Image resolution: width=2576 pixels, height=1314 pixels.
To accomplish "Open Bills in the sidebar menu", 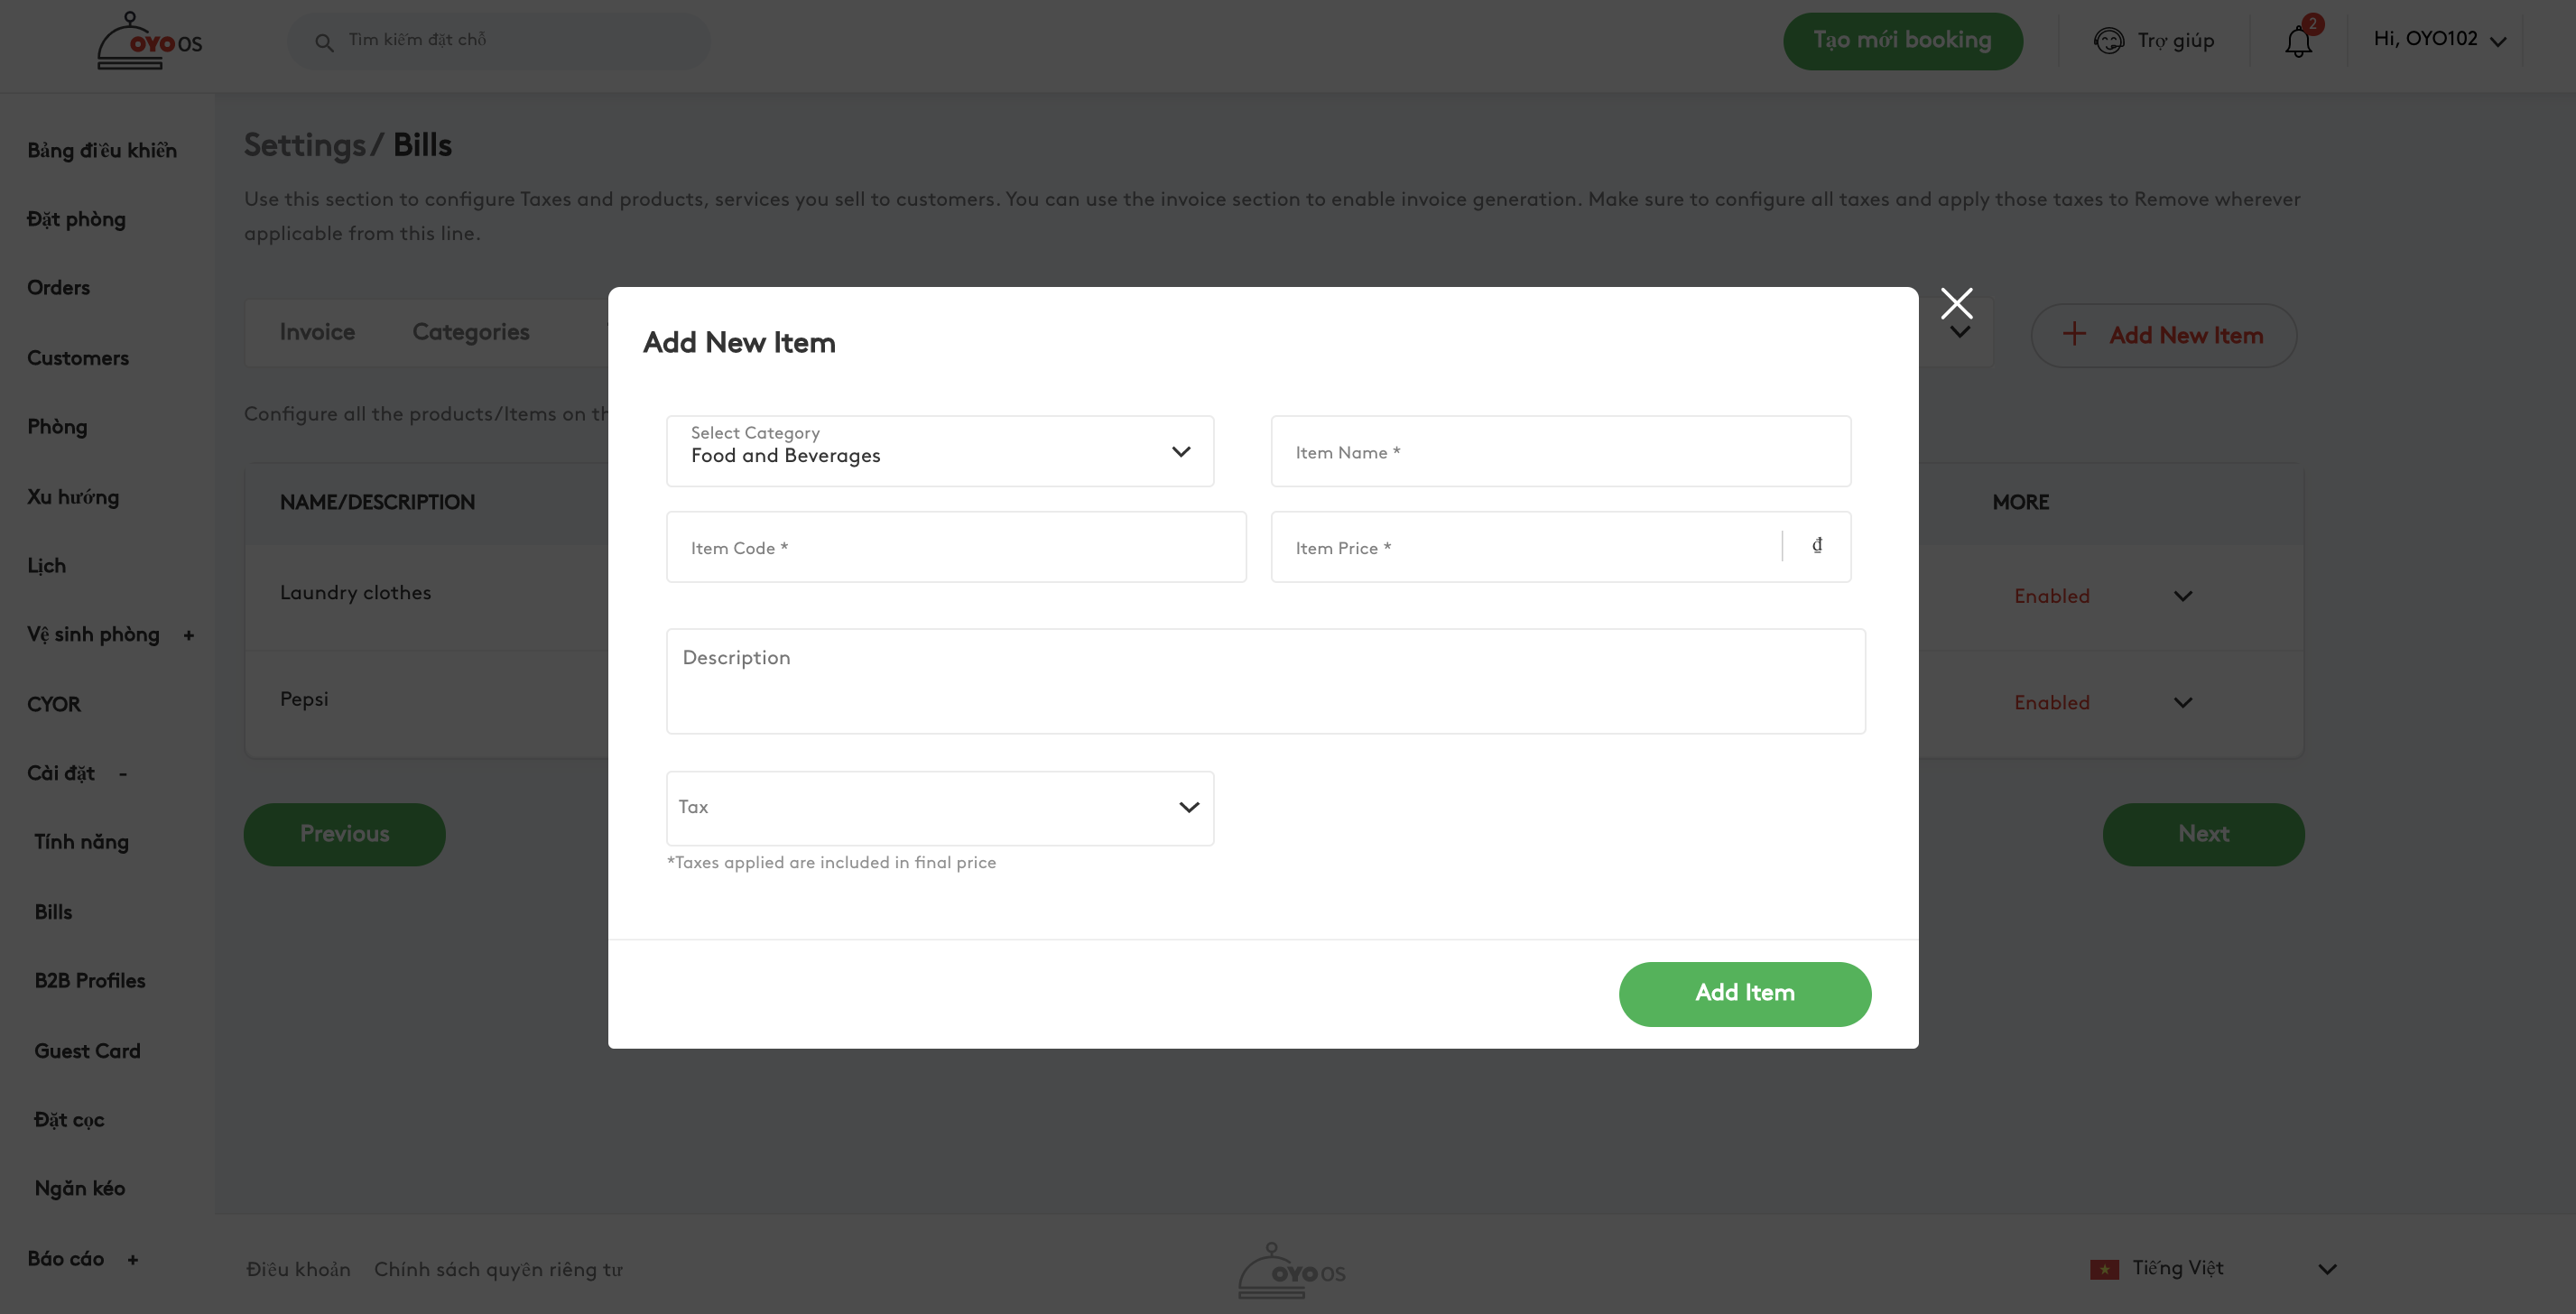I will 53,912.
